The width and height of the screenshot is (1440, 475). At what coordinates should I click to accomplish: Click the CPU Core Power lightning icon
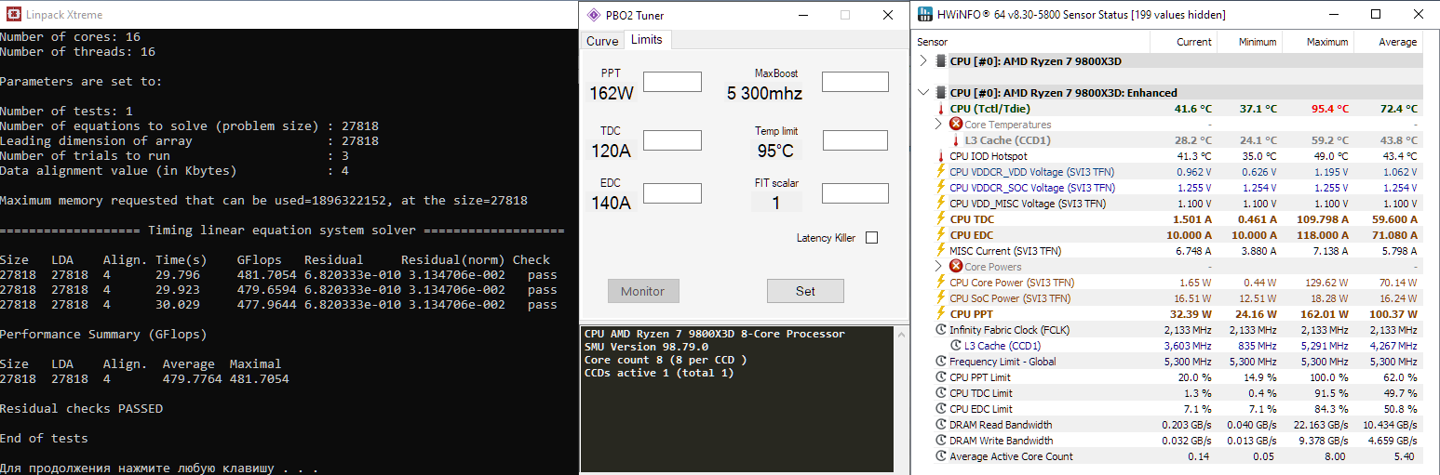pyautogui.click(x=941, y=283)
